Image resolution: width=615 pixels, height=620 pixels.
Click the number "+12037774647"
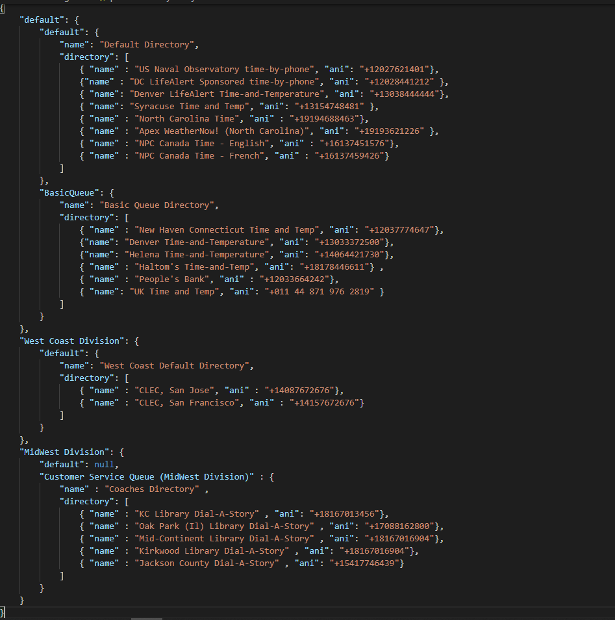(399, 229)
